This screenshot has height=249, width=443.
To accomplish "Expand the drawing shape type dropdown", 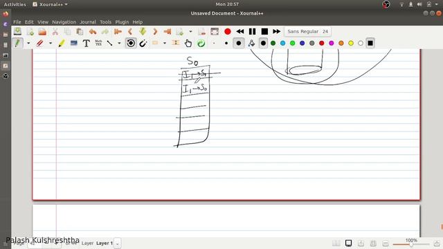I will coord(119,43).
